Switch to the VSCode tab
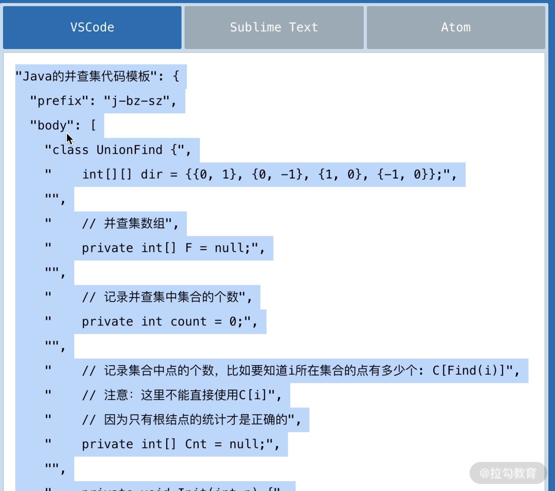The image size is (555, 491). pos(92,27)
